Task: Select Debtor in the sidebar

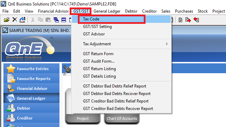Action: click(31, 108)
